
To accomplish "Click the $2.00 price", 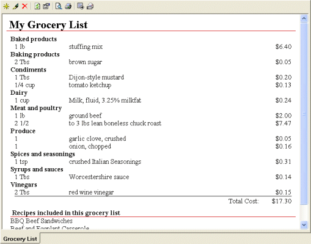I will coord(284,116).
